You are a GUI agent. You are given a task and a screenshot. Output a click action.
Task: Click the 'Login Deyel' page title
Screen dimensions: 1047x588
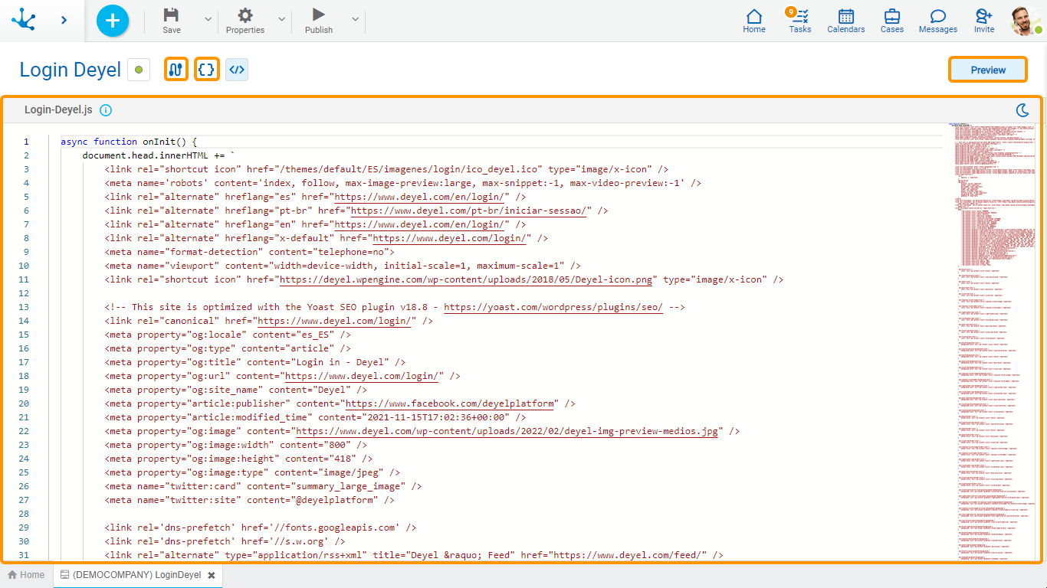[x=71, y=70]
